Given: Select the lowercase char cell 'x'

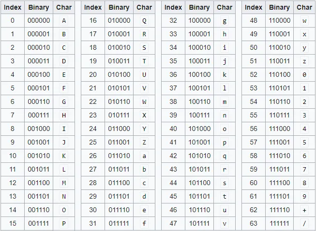Looking at the screenshot, I should click(x=304, y=34).
